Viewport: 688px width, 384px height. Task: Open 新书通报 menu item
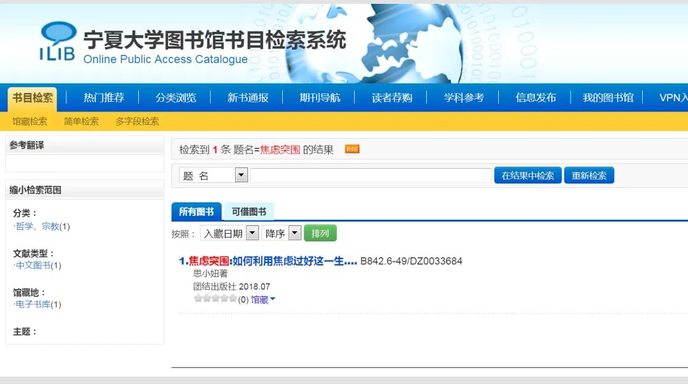tap(248, 97)
